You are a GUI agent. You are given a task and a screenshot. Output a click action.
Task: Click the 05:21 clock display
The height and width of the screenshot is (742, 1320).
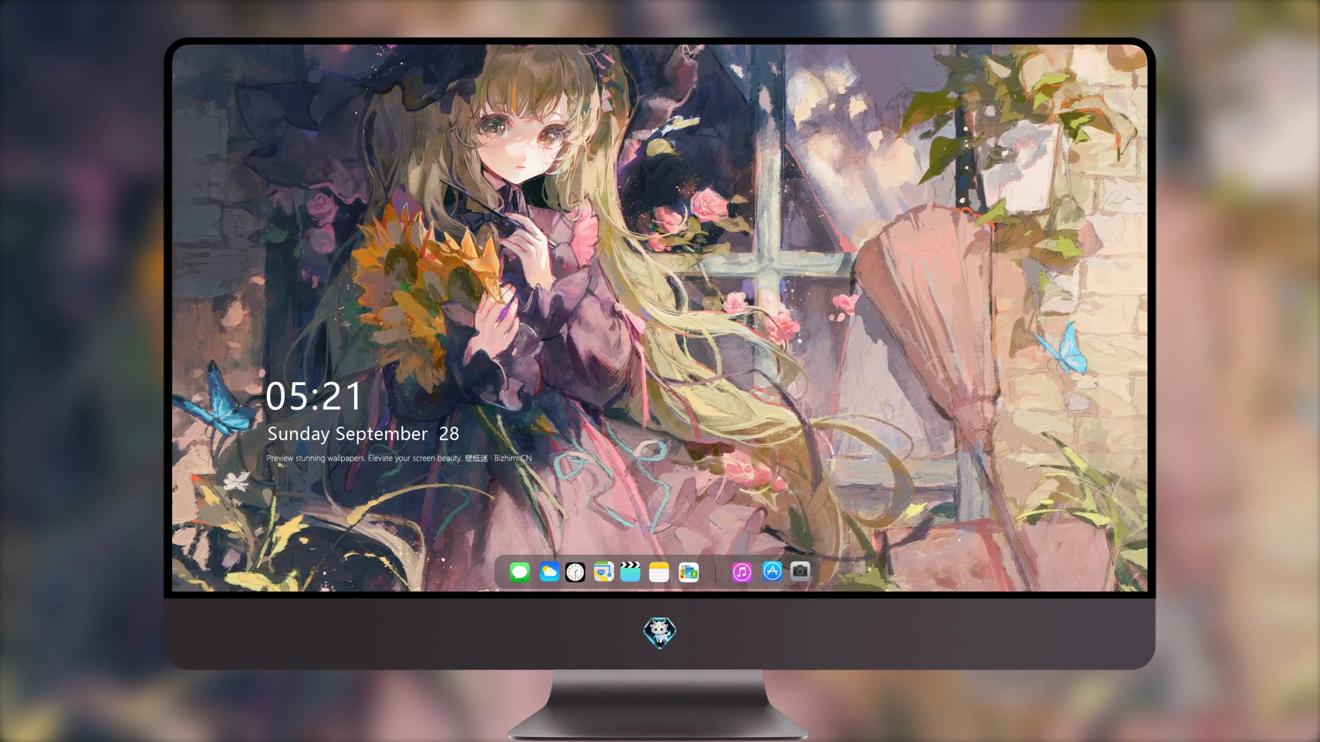click(313, 396)
